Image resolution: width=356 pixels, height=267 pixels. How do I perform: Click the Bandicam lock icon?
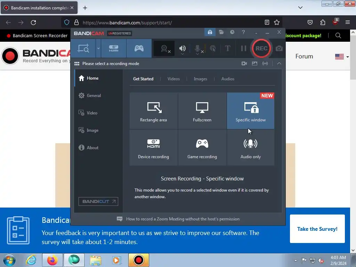(210, 32)
